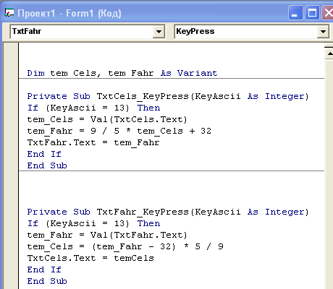Maximize the code window
The image size is (333, 289).
(312, 13)
